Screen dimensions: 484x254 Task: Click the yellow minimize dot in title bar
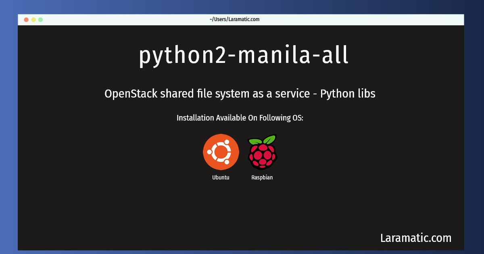pyautogui.click(x=33, y=19)
